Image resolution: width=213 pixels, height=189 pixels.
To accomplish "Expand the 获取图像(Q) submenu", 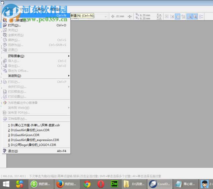I will (x=36, y=56).
